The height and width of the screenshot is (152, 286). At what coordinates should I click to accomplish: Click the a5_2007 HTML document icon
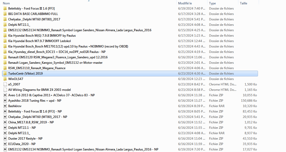point(5,84)
